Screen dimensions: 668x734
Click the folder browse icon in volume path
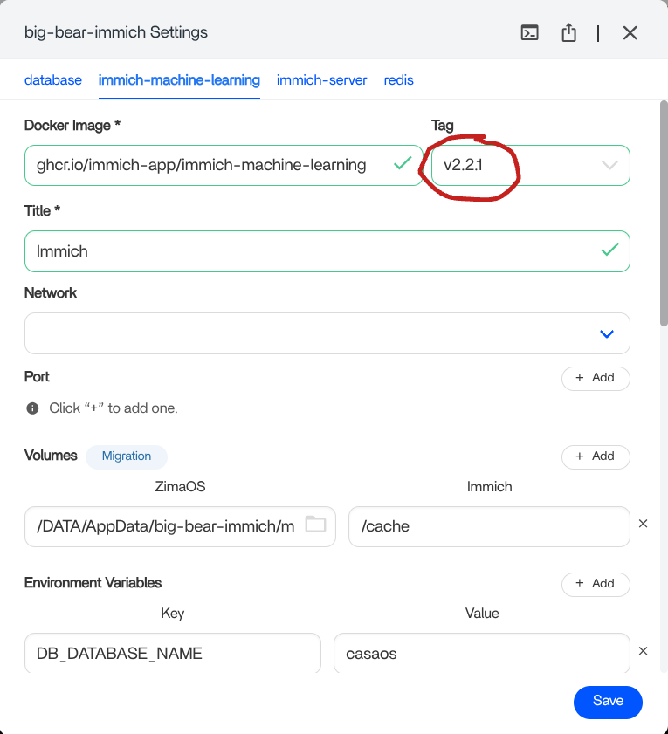click(x=315, y=525)
